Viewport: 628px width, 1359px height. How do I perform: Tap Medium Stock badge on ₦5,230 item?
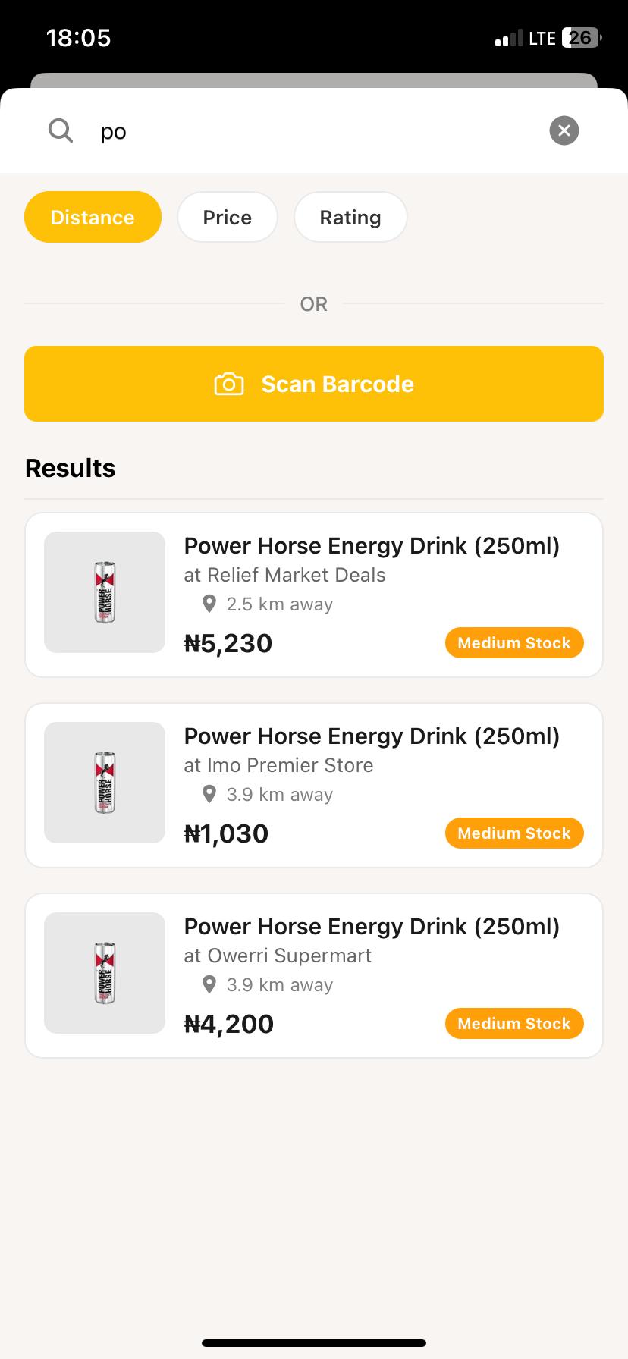coord(513,643)
